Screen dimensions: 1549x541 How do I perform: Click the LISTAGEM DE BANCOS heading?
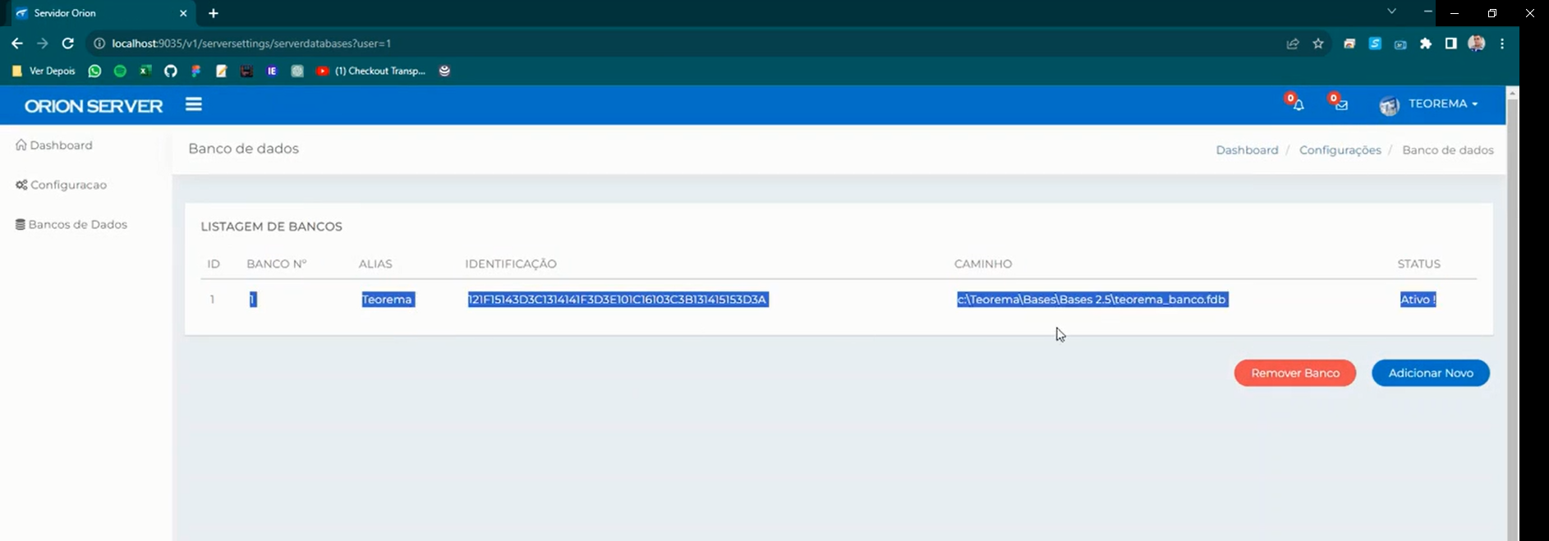pos(271,227)
